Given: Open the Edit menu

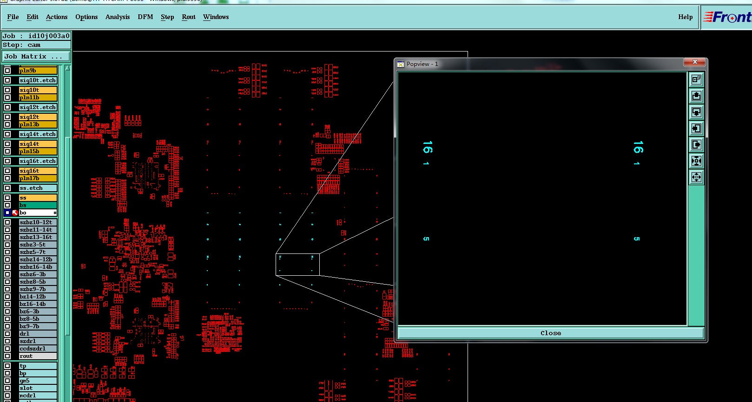Looking at the screenshot, I should click(33, 17).
